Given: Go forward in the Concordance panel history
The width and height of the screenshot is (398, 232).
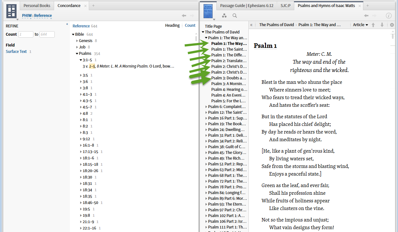Looking at the screenshot, I should (192, 16).
